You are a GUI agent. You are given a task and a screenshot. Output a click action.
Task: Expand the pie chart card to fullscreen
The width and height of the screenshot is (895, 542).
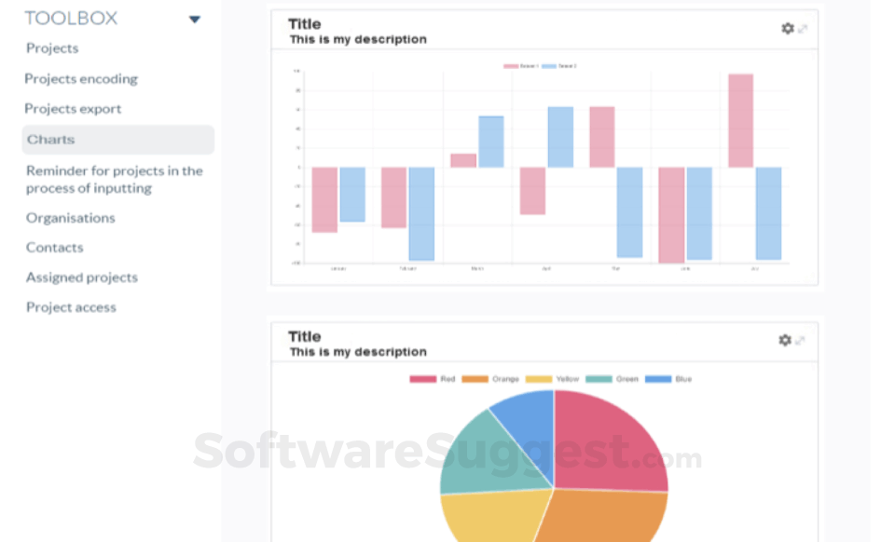pyautogui.click(x=800, y=341)
